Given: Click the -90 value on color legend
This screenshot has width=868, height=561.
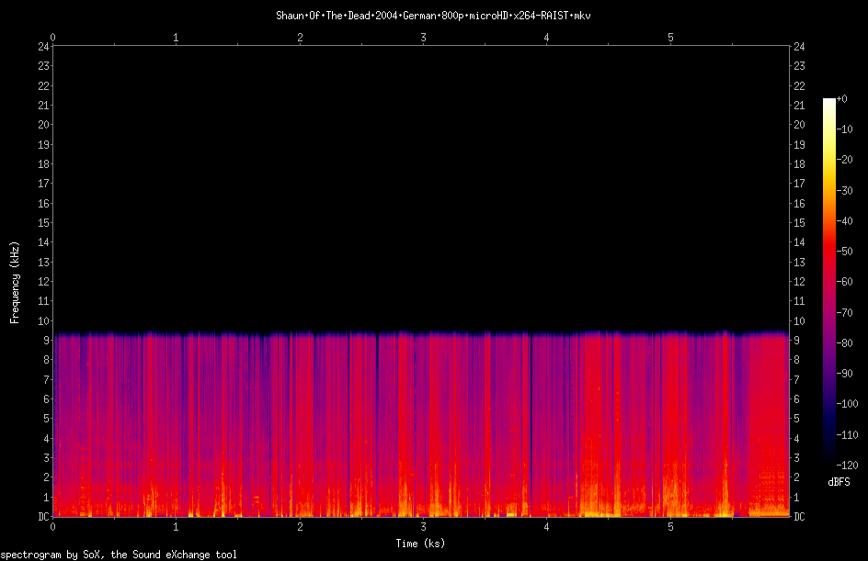Looking at the screenshot, I should point(845,373).
